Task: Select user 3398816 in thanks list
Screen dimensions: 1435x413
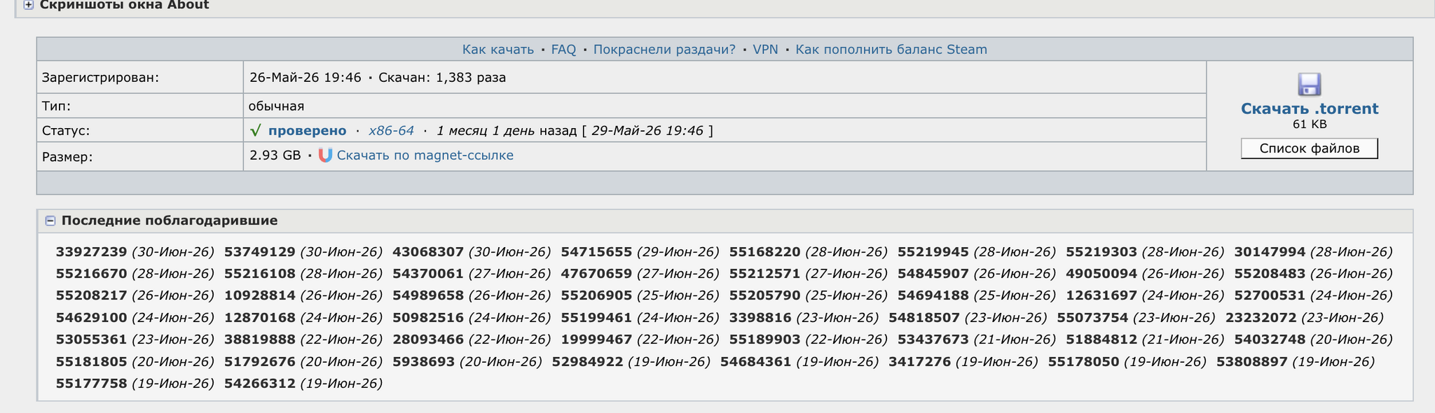Action: (760, 318)
